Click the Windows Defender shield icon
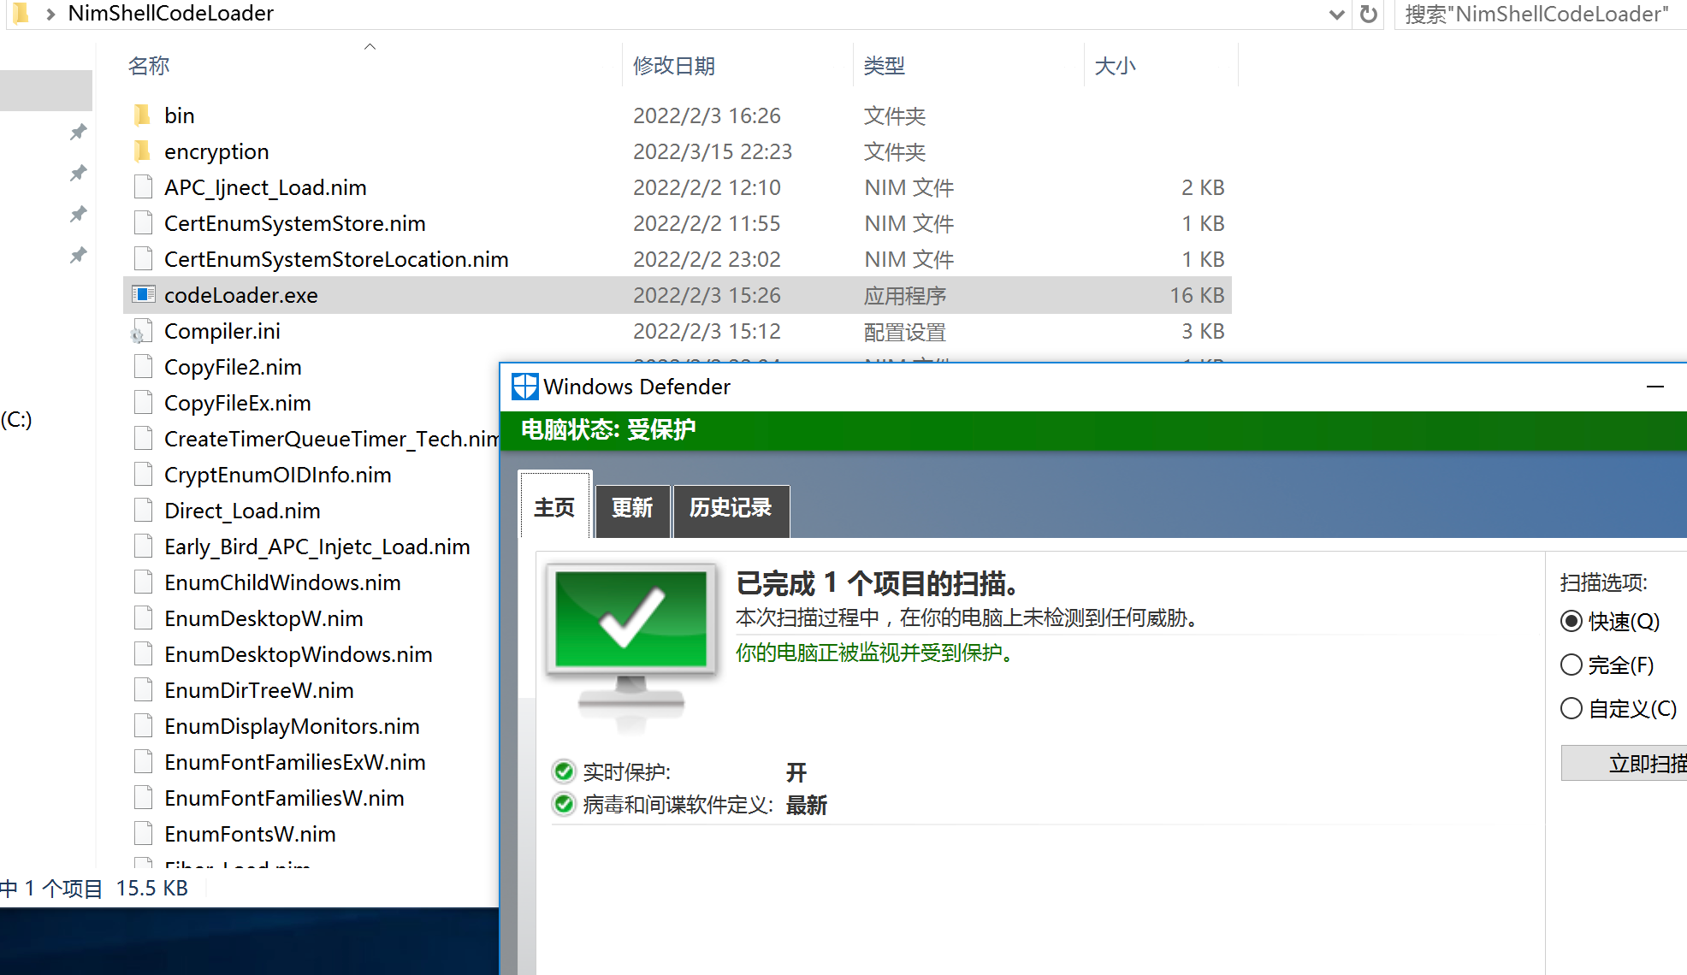 tap(524, 387)
